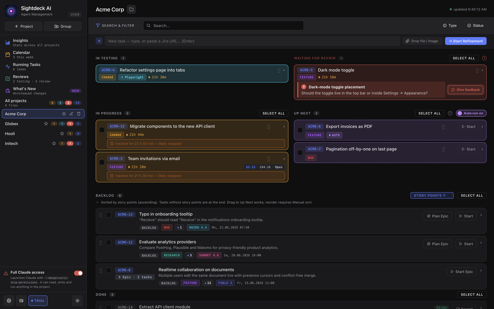The height and width of the screenshot is (309, 494).
Task: Click the TRIAL badge button
Action: coord(38,301)
